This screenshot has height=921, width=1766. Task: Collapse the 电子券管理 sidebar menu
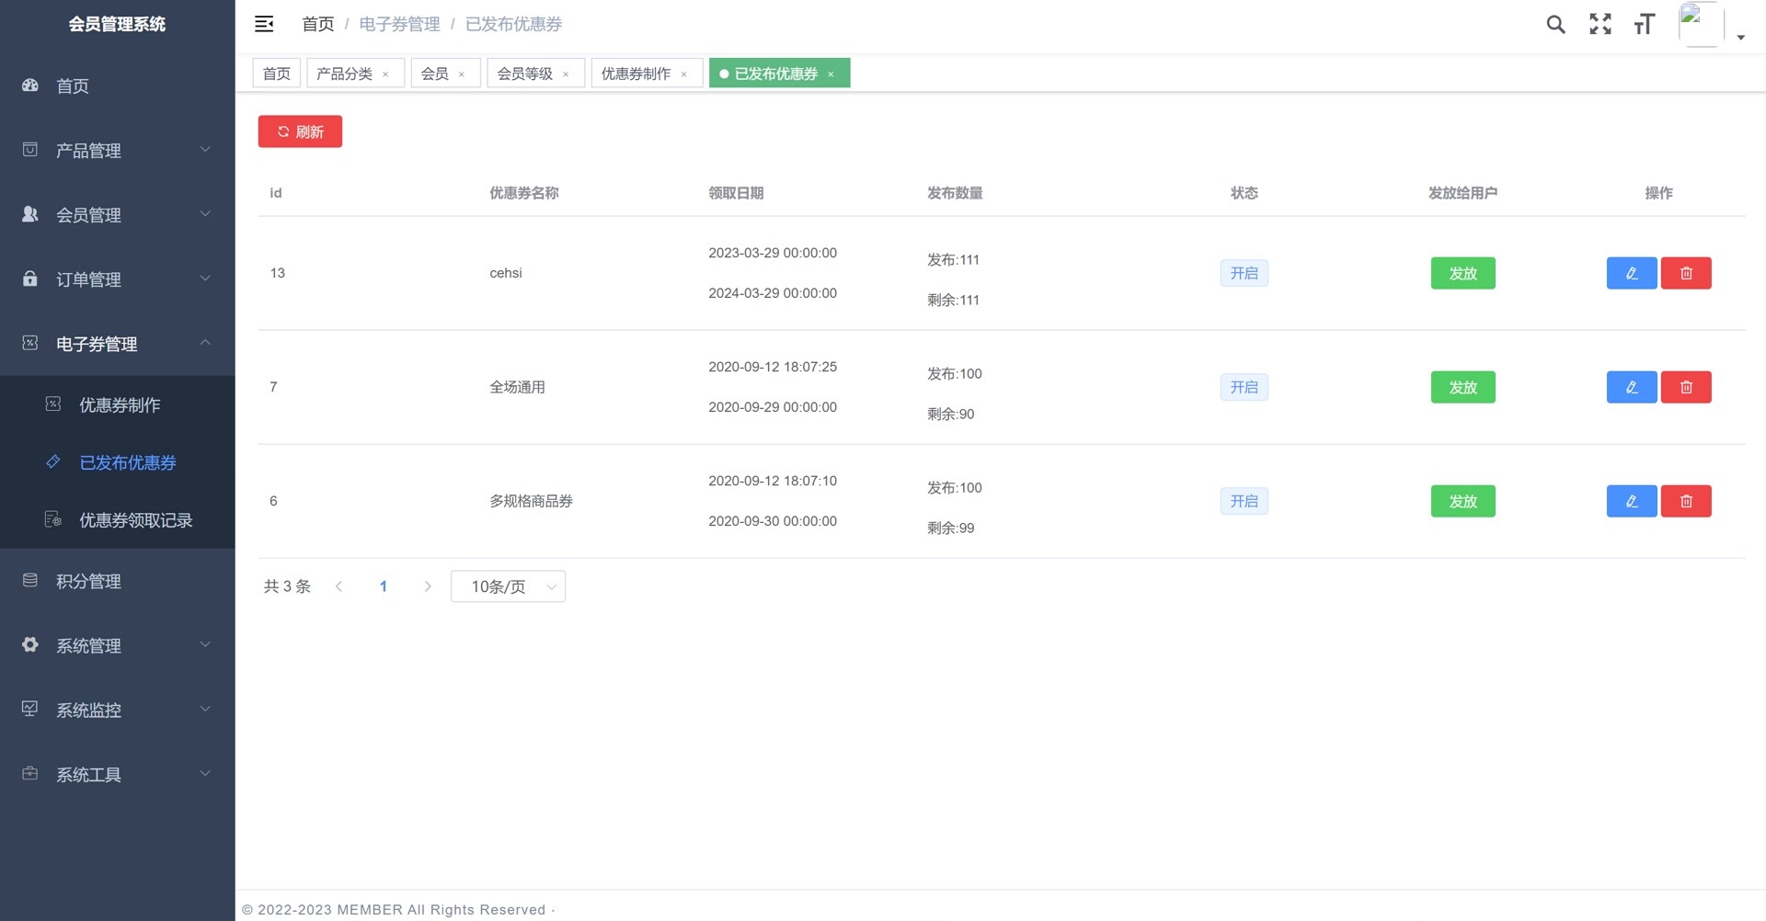click(x=117, y=344)
